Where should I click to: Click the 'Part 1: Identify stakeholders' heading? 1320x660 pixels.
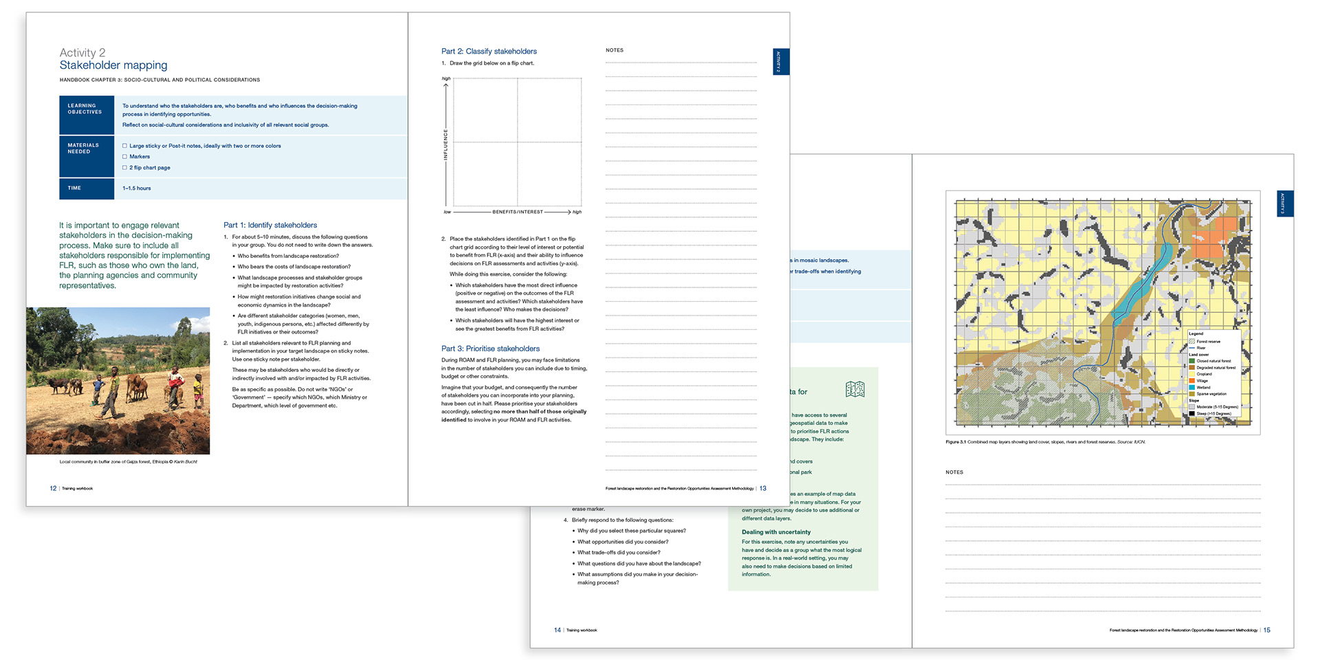[270, 225]
